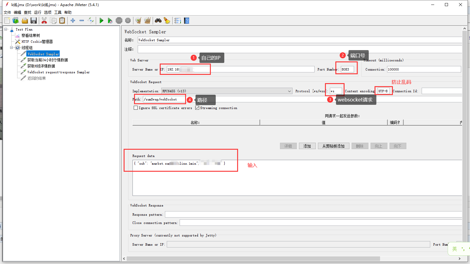Open the Implementation RFC6455 (v13) dropdown
The height and width of the screenshot is (264, 470).
pos(227,91)
